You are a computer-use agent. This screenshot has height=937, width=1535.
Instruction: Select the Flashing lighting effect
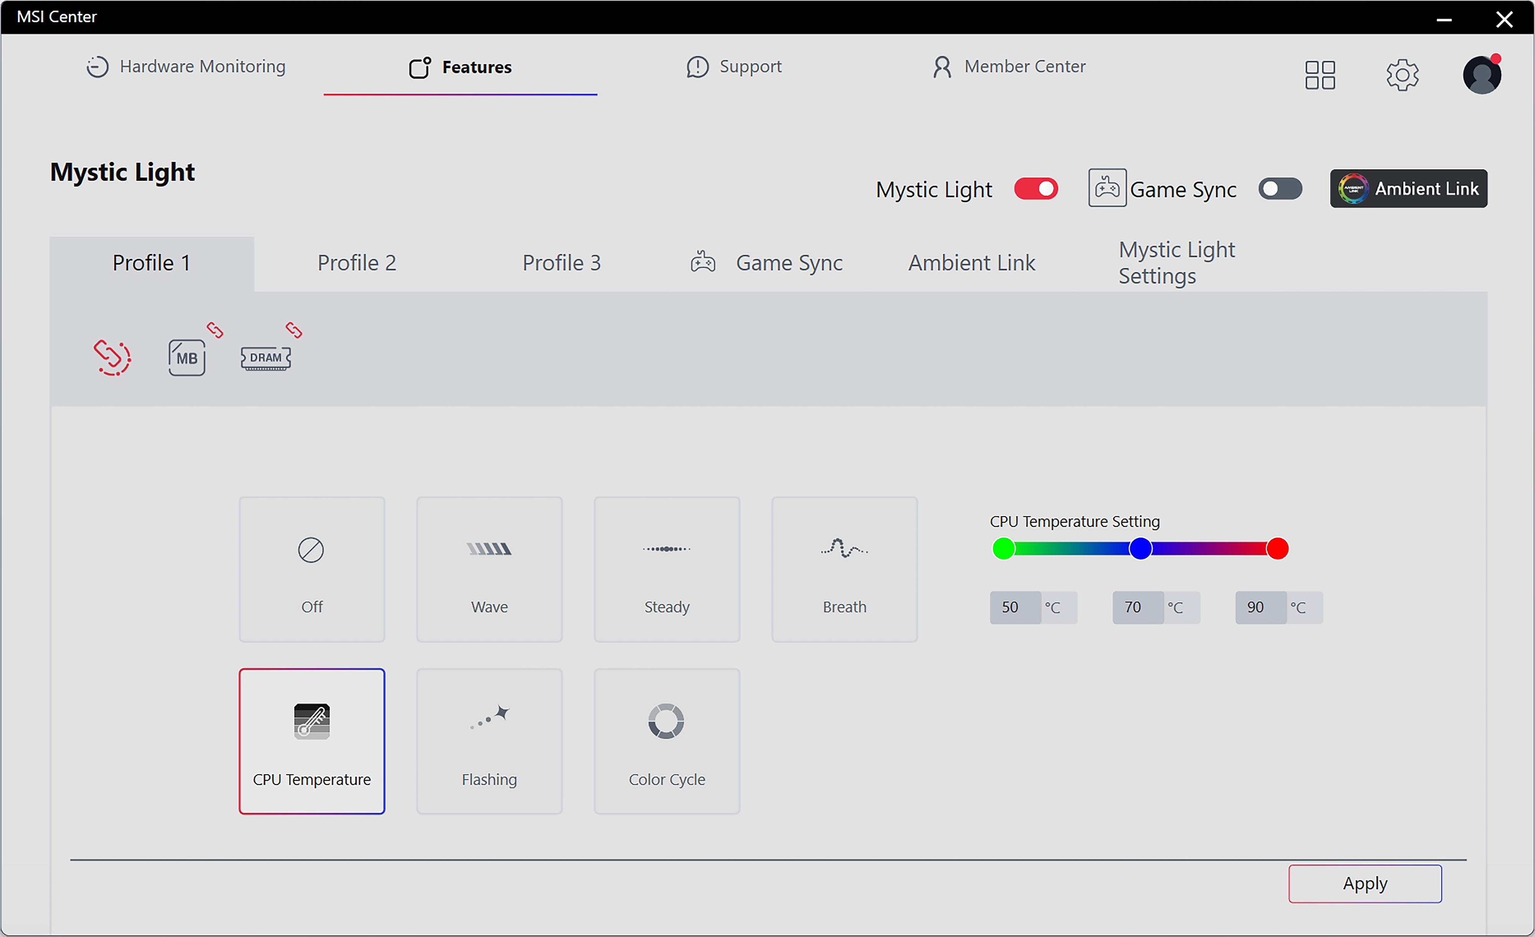[x=489, y=741]
